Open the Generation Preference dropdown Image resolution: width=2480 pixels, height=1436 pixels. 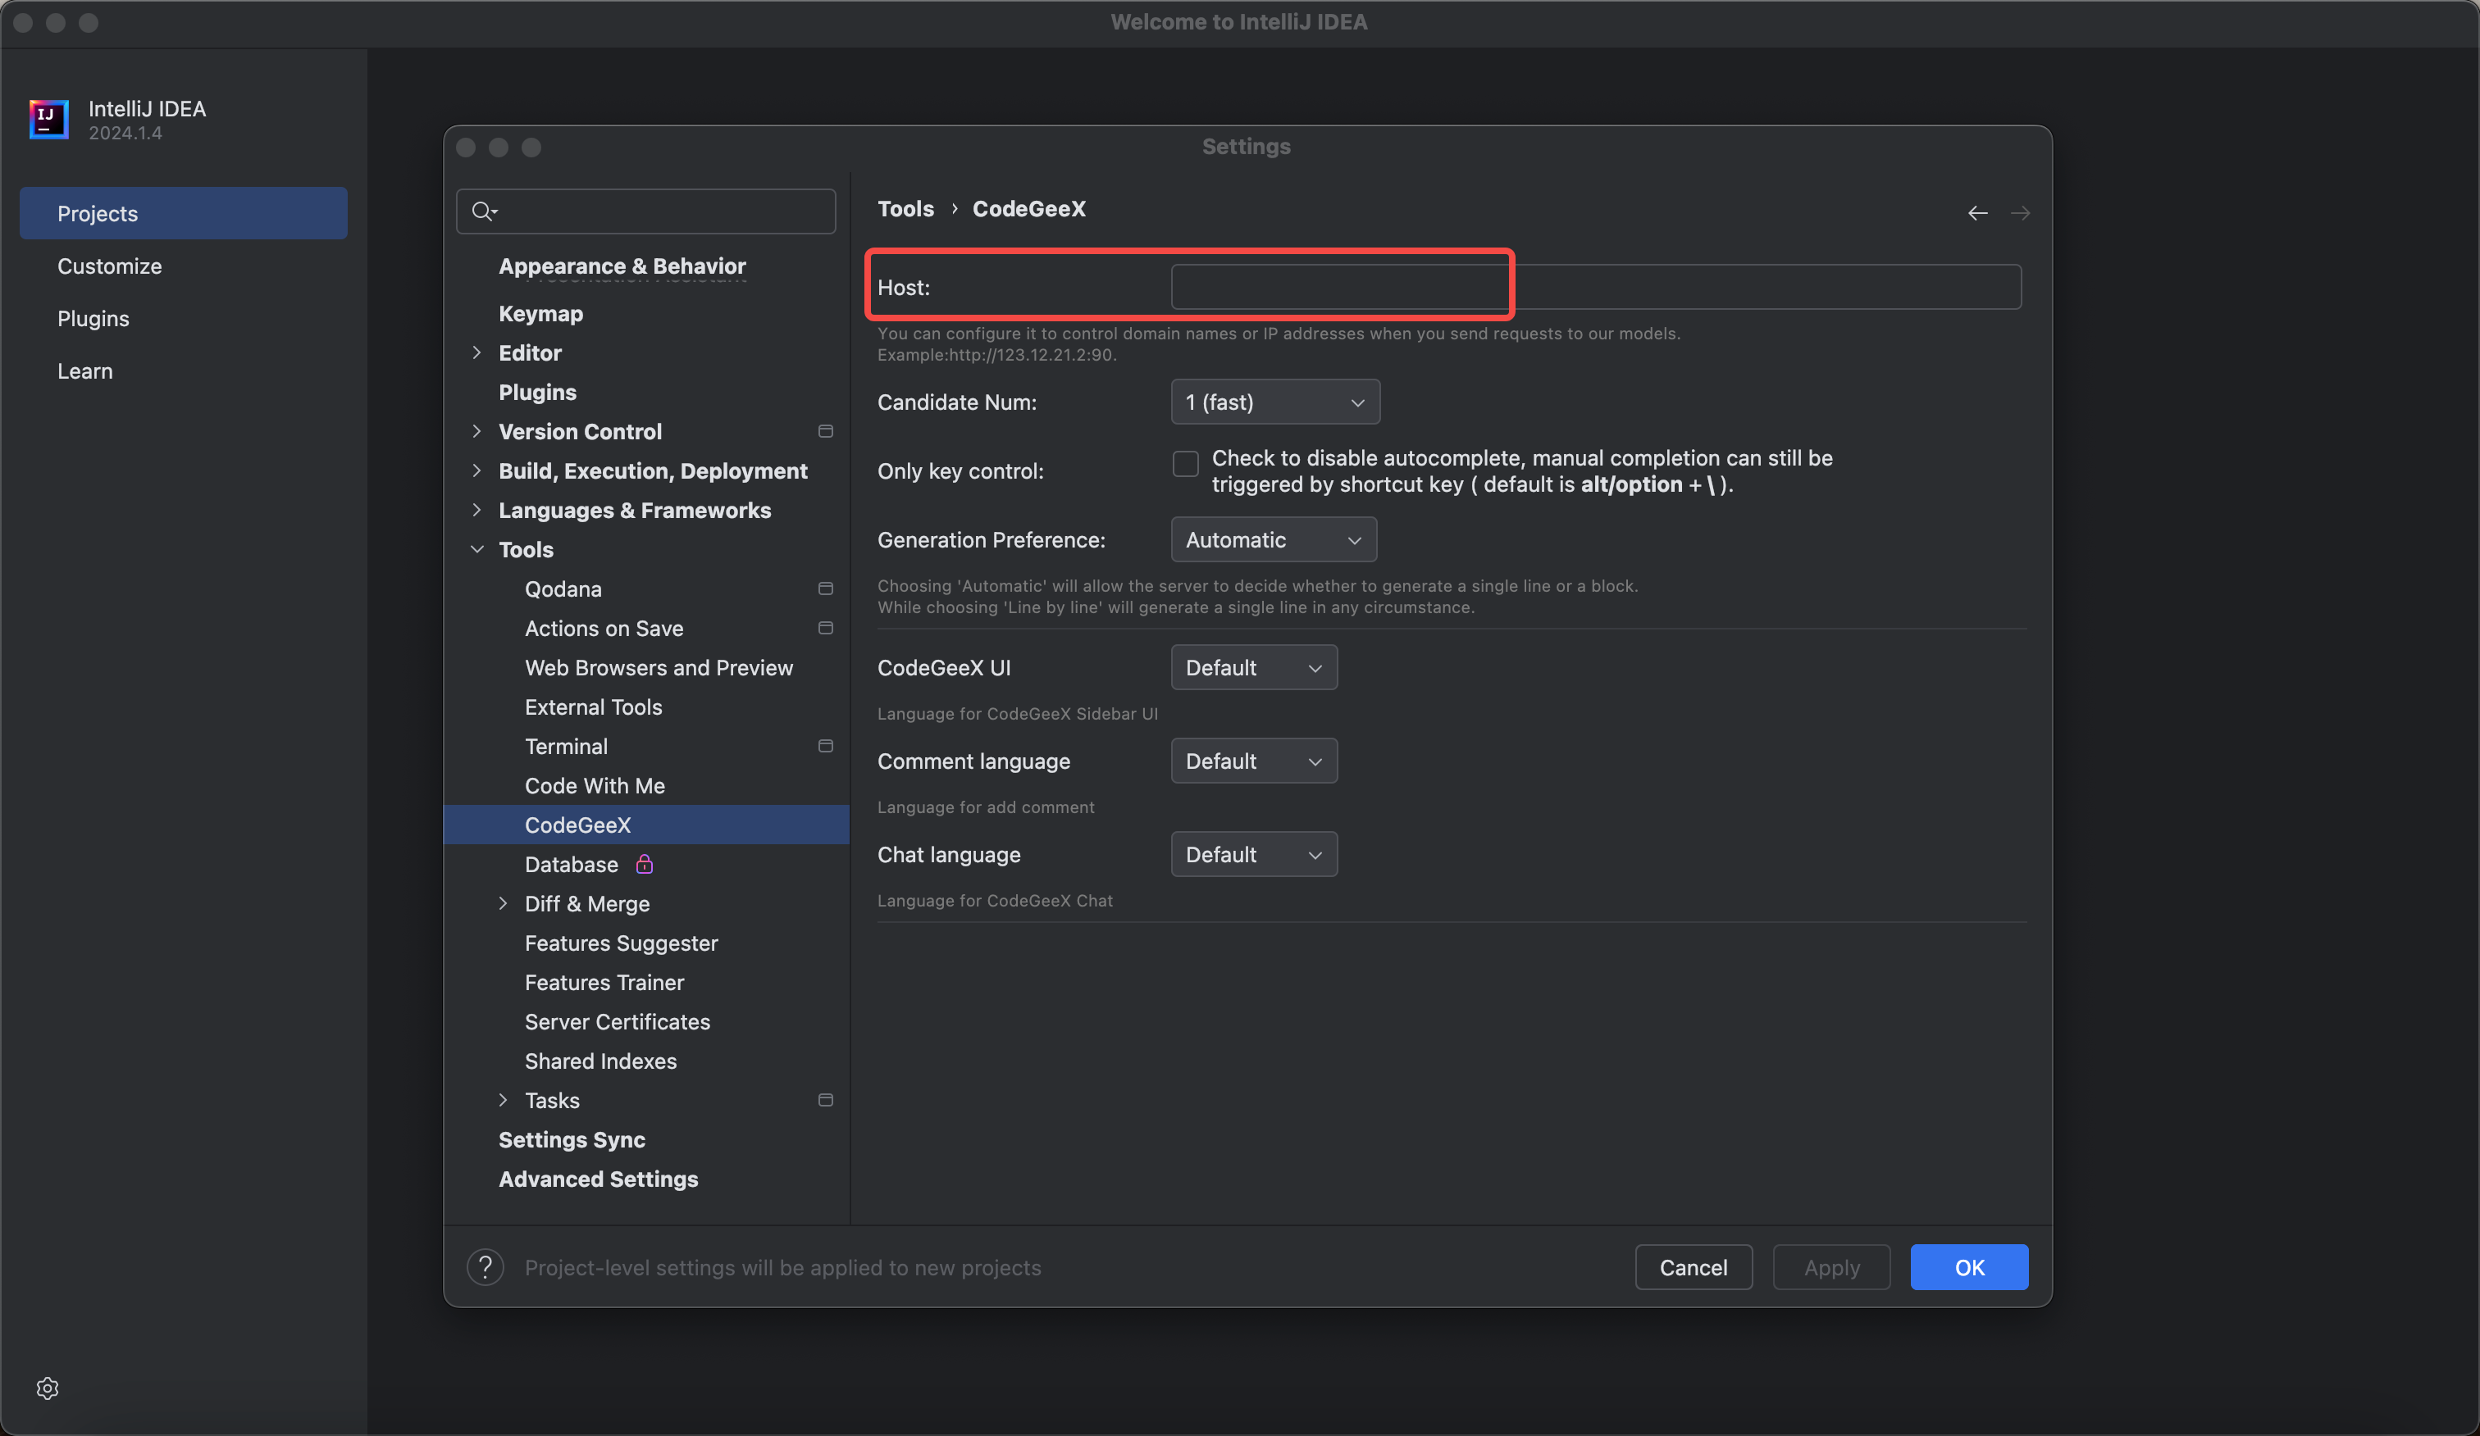(1274, 540)
